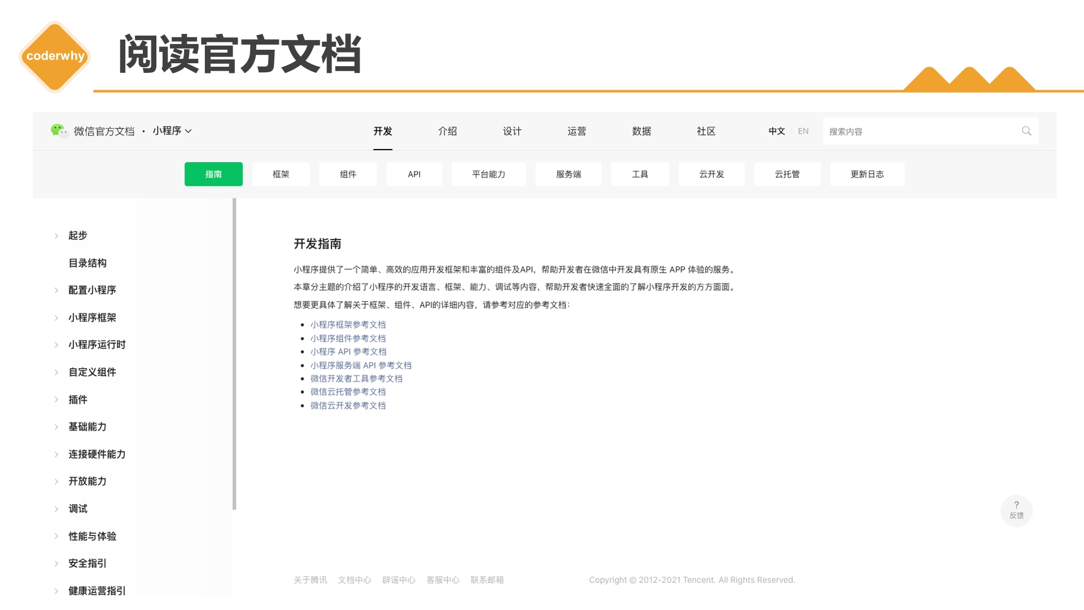This screenshot has width=1084, height=610.
Task: Open the 数据 navigation tab
Action: 641,131
